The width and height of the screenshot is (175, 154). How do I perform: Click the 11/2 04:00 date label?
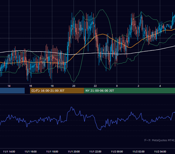click(x=160, y=151)
